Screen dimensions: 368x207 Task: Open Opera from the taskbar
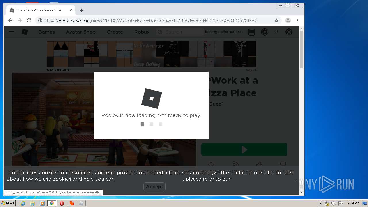tap(62, 203)
